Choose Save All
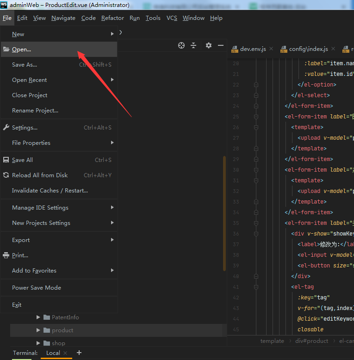The height and width of the screenshot is (360, 354). click(x=59, y=160)
